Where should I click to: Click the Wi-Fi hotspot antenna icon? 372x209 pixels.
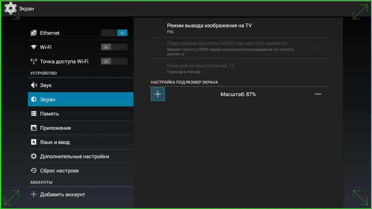(34, 61)
